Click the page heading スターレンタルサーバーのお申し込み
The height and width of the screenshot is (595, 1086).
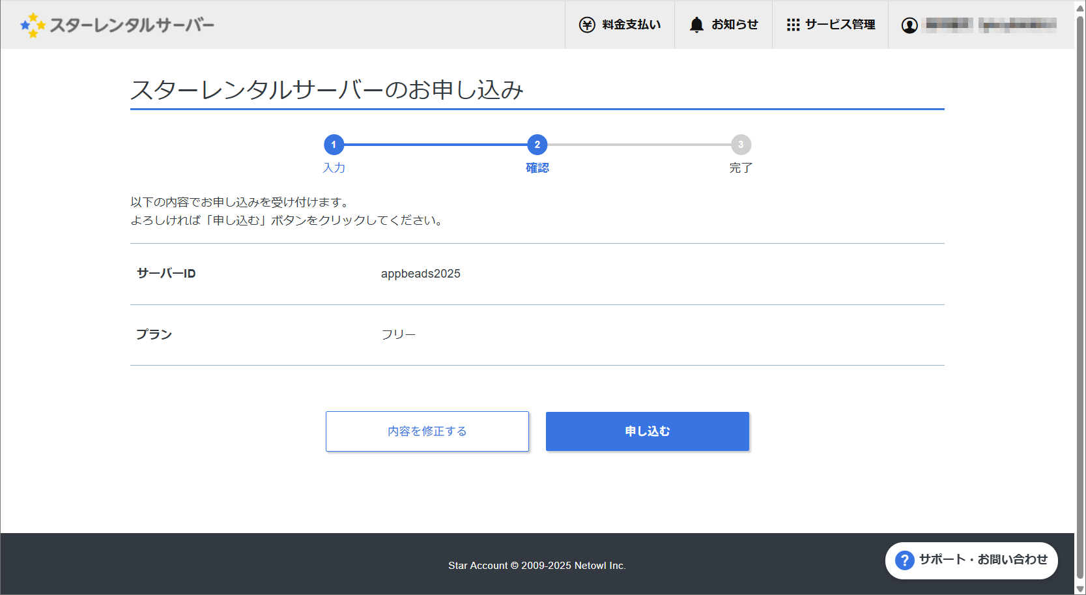(x=327, y=90)
